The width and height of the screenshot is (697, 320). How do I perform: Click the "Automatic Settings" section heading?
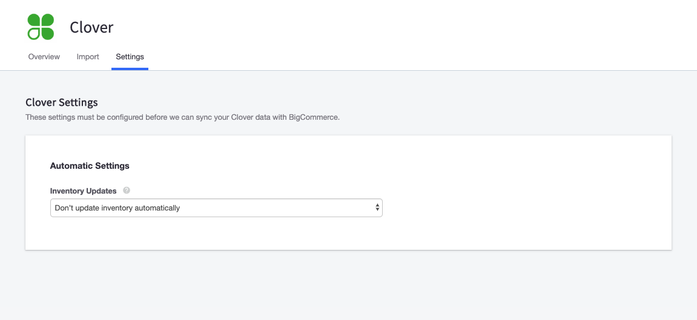90,166
